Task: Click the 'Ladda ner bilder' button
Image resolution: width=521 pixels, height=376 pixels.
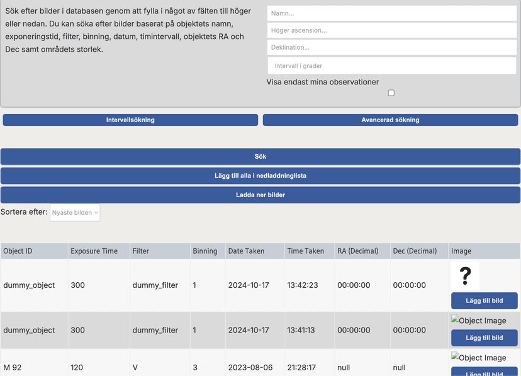Action: pyautogui.click(x=260, y=195)
